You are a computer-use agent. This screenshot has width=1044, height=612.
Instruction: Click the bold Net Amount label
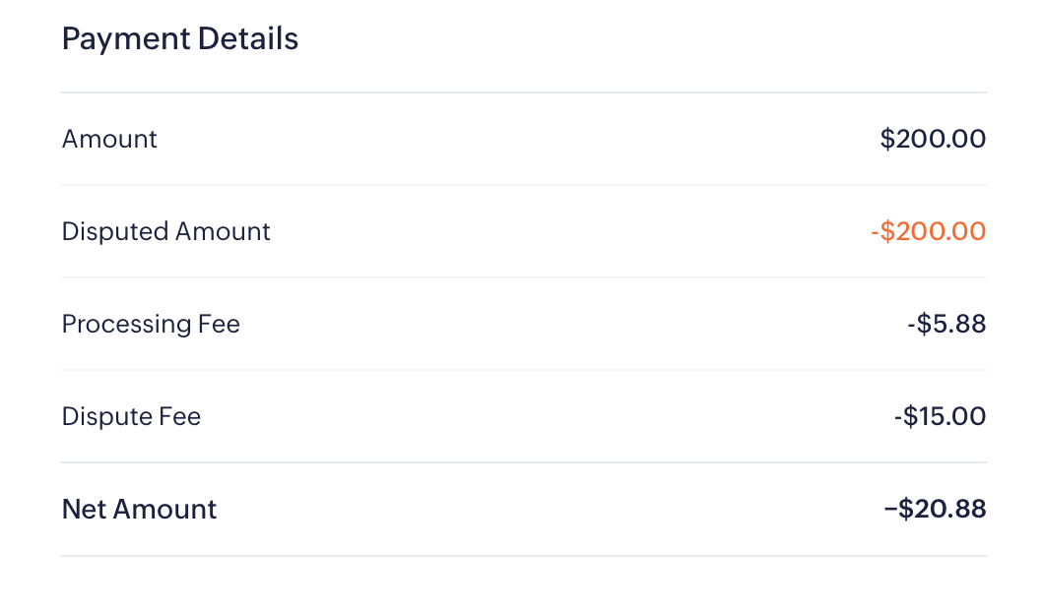point(139,509)
